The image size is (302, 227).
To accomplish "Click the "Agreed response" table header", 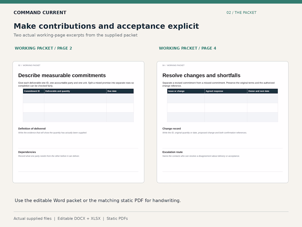I will 226,91.
